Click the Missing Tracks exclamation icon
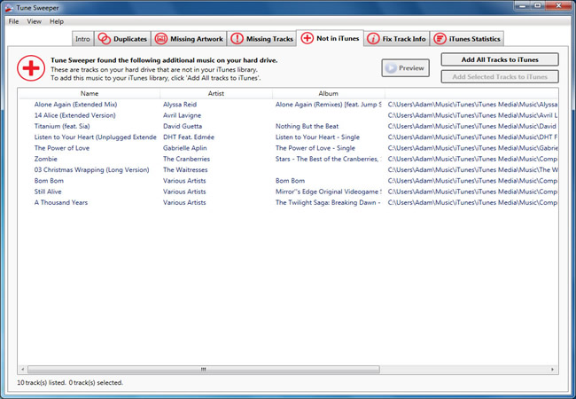The width and height of the screenshot is (576, 399). click(x=237, y=39)
